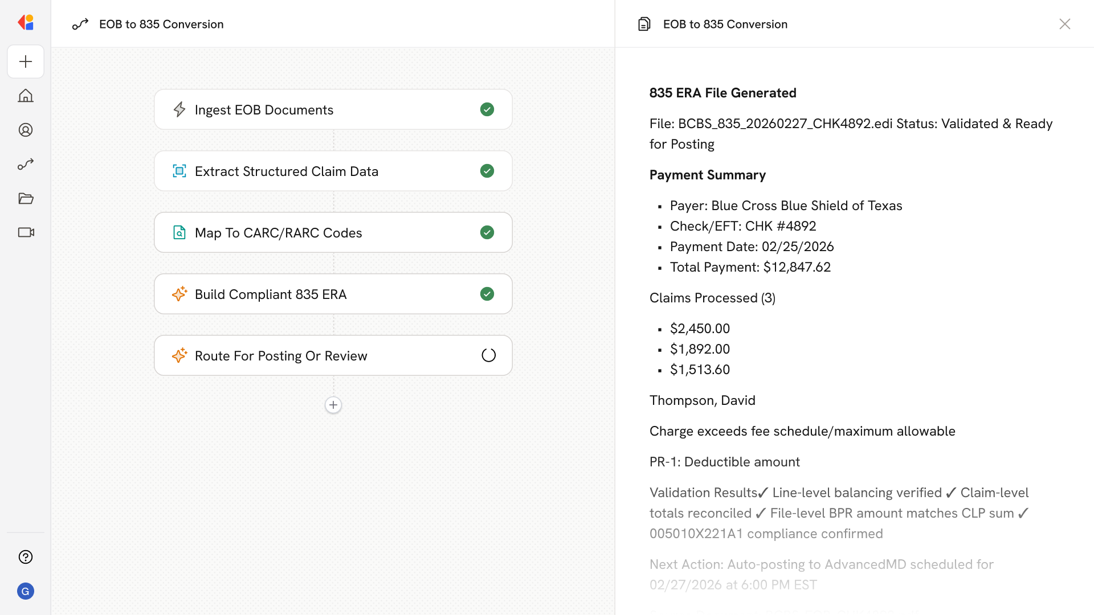The height and width of the screenshot is (615, 1094).
Task: Click the green check on Map To CARC/RARC Codes
Action: tap(487, 232)
